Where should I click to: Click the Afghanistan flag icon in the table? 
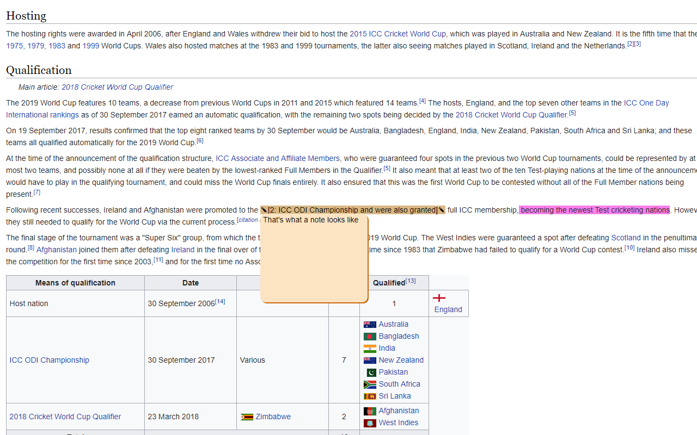[370, 411]
